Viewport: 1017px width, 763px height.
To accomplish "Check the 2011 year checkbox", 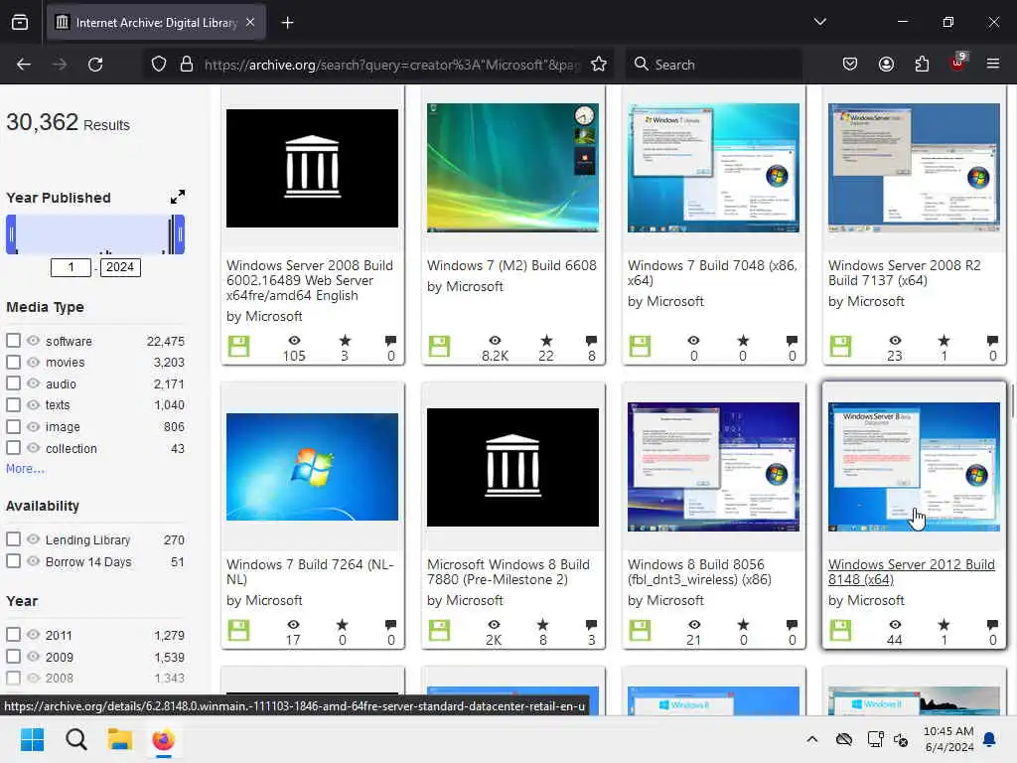I will [x=13, y=634].
